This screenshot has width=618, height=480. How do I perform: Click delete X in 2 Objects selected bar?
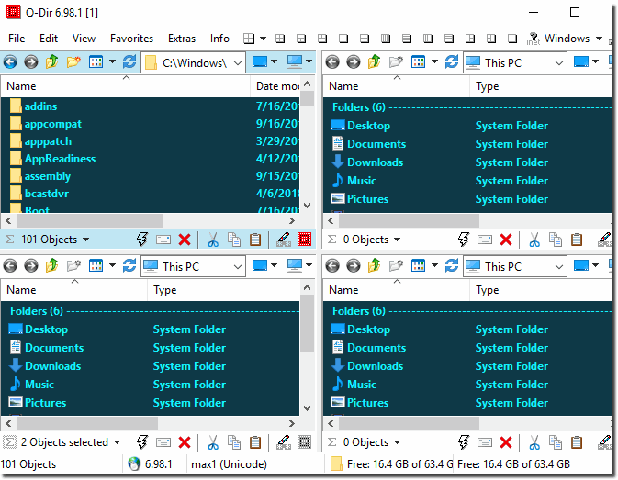pyautogui.click(x=185, y=442)
